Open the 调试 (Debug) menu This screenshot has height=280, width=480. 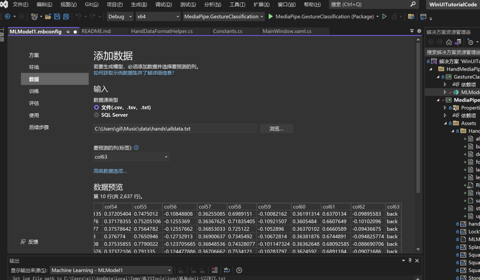tap(164, 4)
